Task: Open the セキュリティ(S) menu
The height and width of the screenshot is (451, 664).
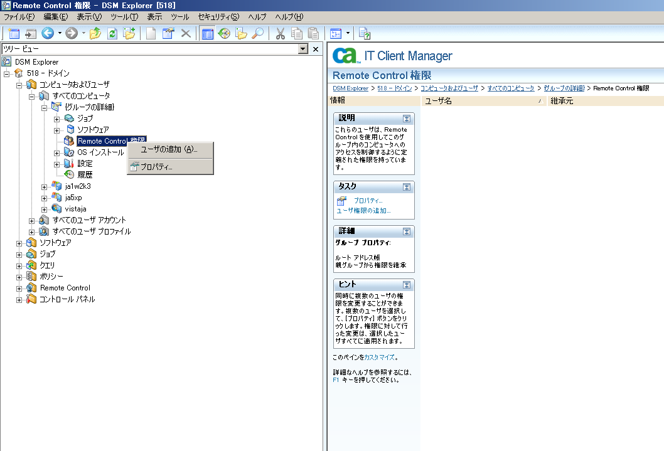Action: click(218, 17)
